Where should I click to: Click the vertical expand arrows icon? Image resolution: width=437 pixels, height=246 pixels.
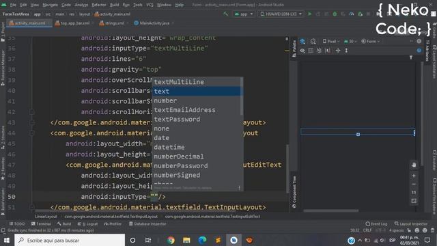coord(346,51)
